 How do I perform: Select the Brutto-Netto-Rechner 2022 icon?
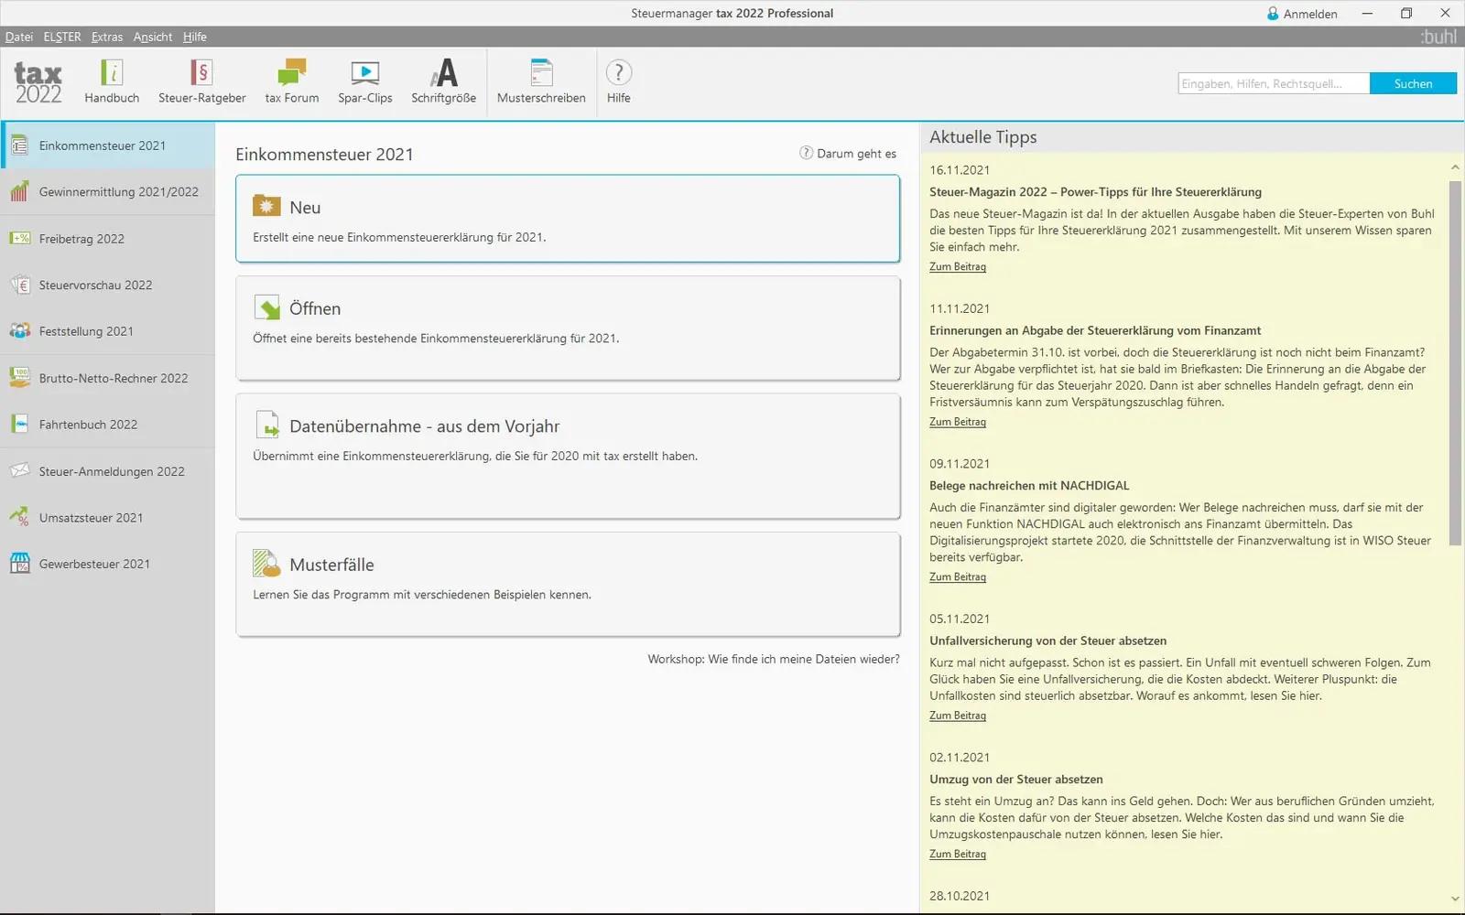point(19,378)
